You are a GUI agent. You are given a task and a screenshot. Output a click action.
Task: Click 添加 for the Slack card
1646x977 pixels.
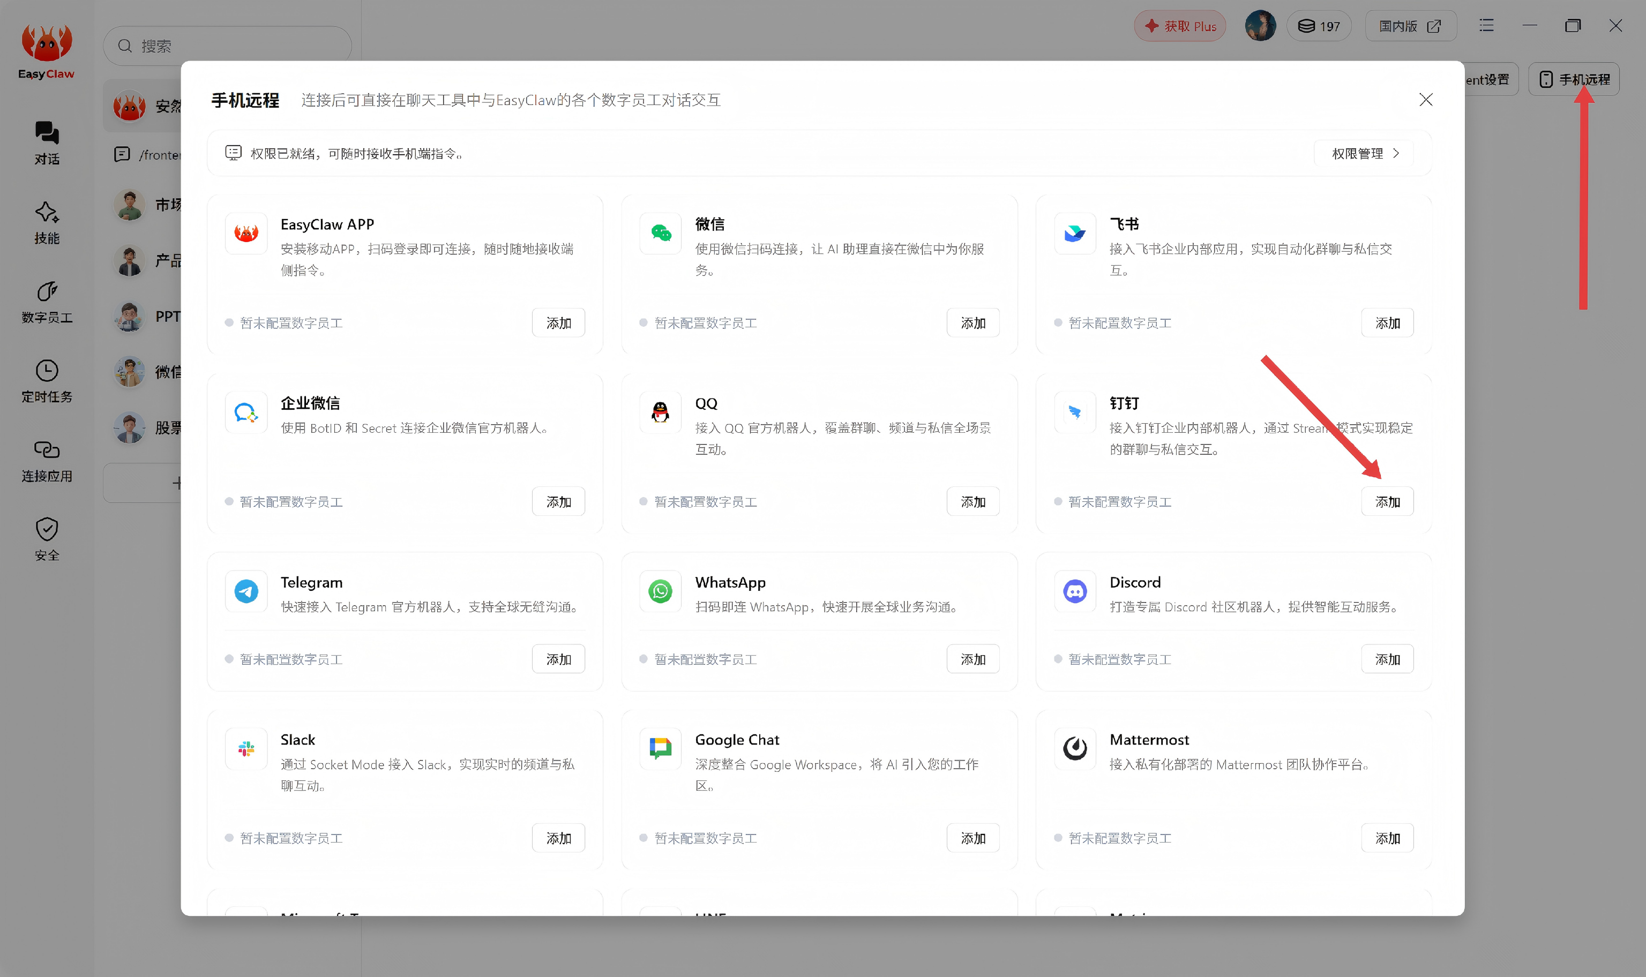pos(558,838)
